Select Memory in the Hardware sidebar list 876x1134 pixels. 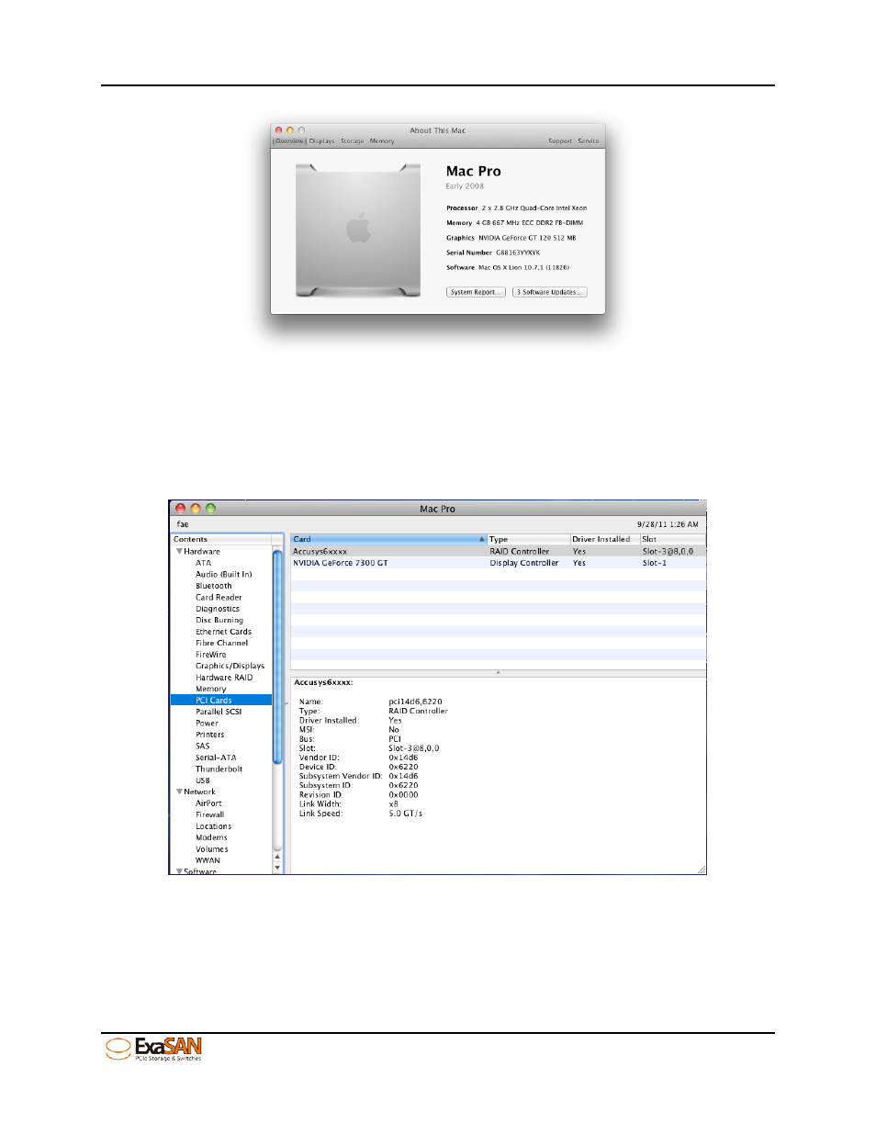pos(210,689)
